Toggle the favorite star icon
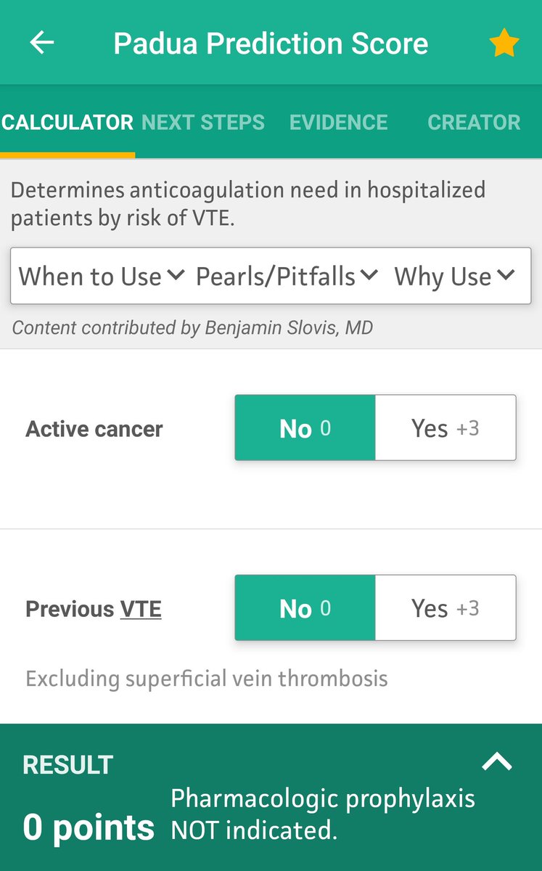542x871 pixels. point(504,44)
